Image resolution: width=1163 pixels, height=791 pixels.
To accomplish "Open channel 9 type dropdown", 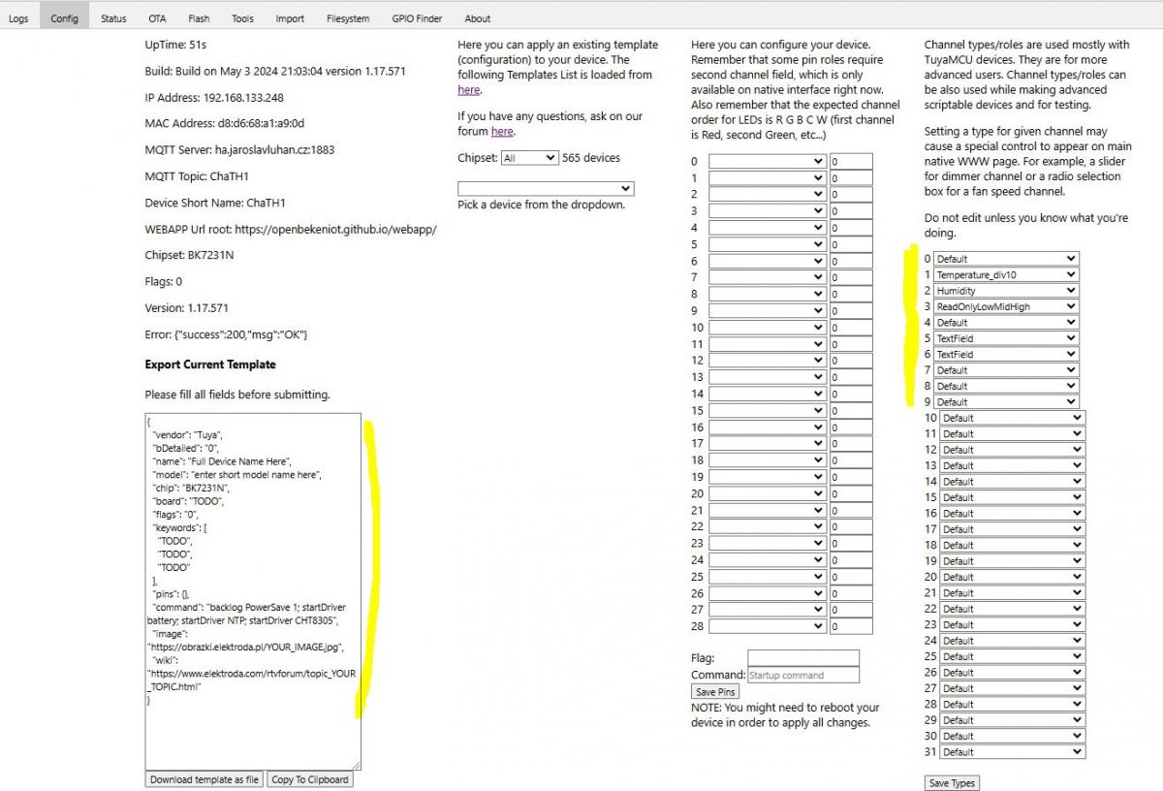I will [1006, 401].
